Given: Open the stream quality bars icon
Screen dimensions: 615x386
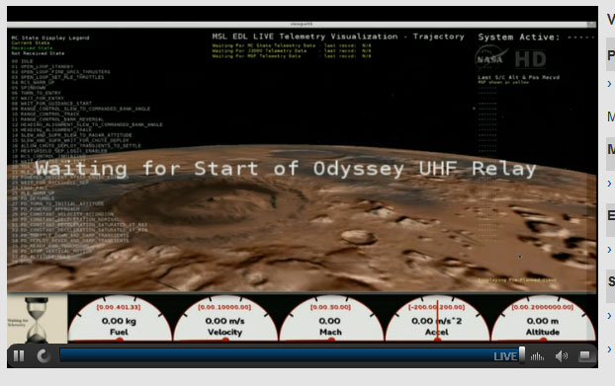Looking at the screenshot, I should [537, 356].
